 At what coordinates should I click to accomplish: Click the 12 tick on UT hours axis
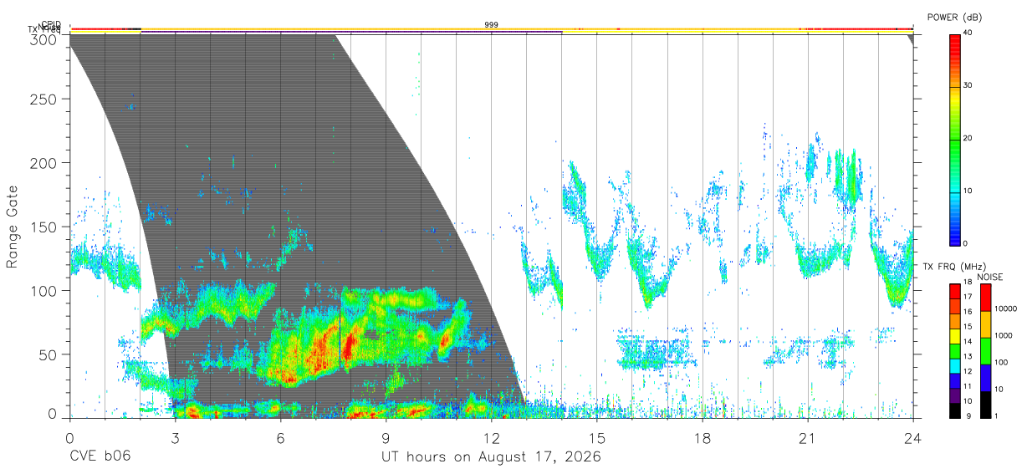pyautogui.click(x=491, y=437)
